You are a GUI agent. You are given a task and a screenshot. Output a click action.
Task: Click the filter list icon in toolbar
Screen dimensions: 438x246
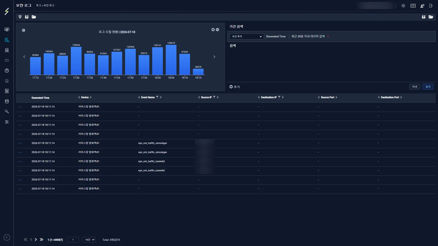(20, 17)
